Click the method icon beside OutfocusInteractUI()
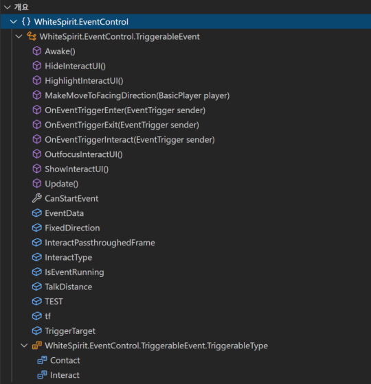 pos(37,154)
